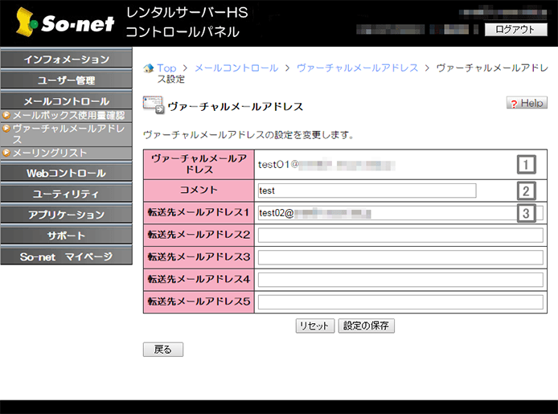
Task: Open the Webコントロール menu
Action: (66, 173)
